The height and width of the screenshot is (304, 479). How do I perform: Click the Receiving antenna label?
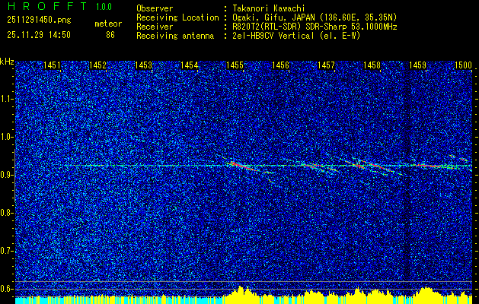coord(175,36)
